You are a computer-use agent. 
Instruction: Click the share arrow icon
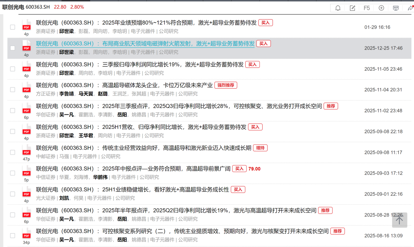[x=410, y=8]
